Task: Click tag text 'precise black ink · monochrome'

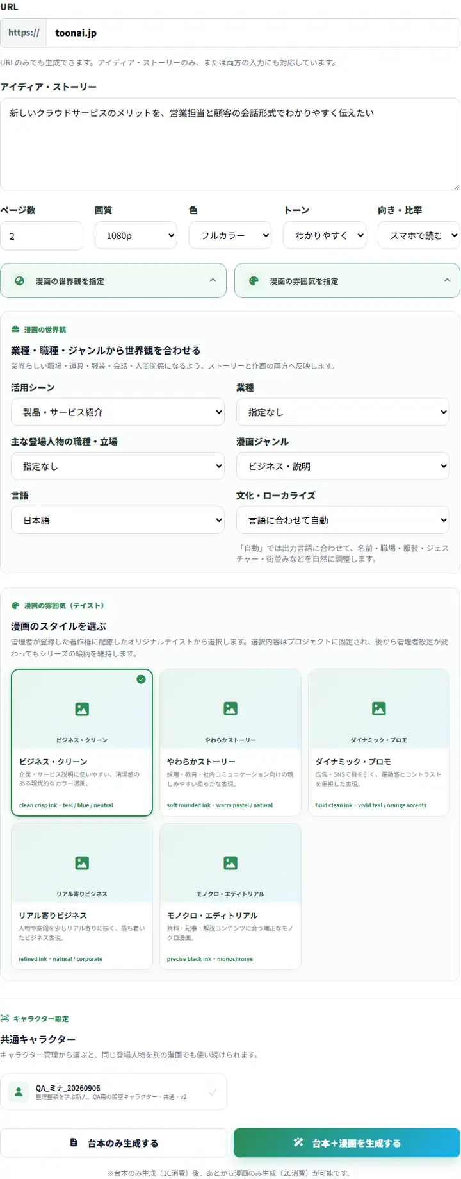Action: click(209, 959)
